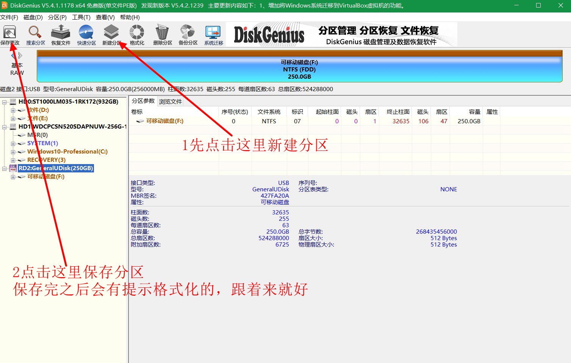Launch the 恢复文件 tool
Viewport: 571px width, 363px height.
click(x=61, y=35)
